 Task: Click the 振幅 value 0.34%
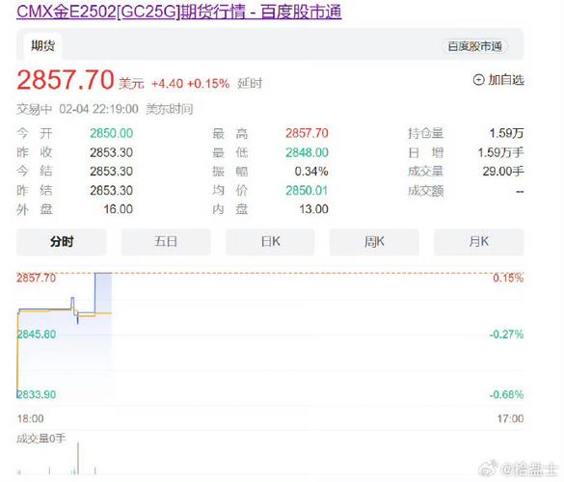coord(311,172)
